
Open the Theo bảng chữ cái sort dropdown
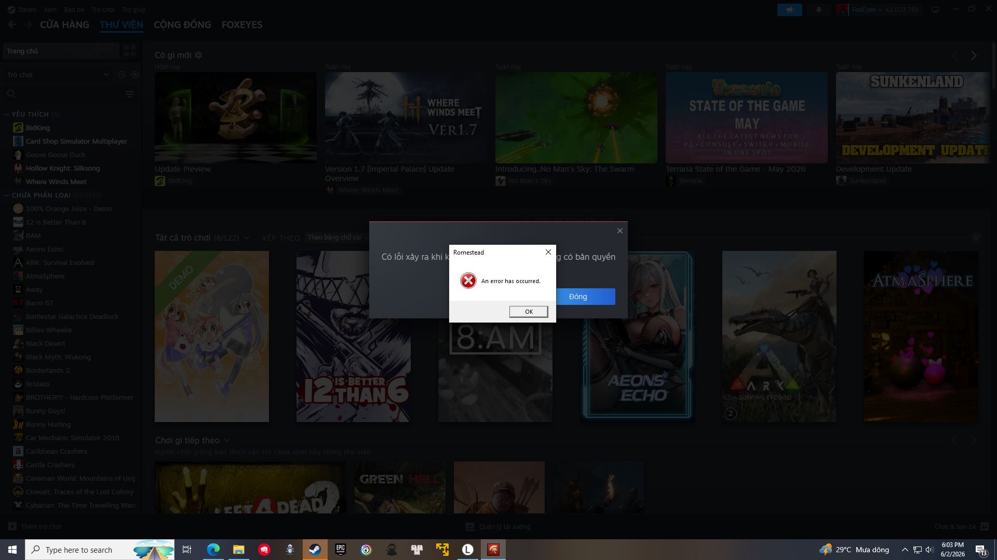pos(338,237)
